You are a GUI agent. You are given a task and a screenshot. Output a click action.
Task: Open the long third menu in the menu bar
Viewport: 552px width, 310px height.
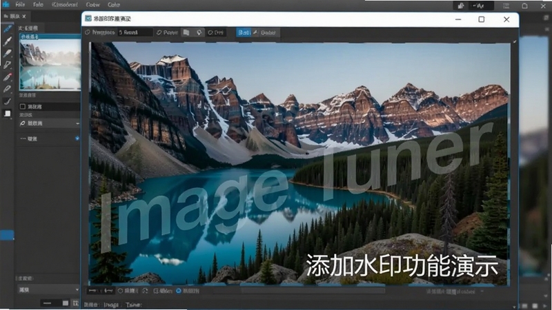(x=64, y=5)
